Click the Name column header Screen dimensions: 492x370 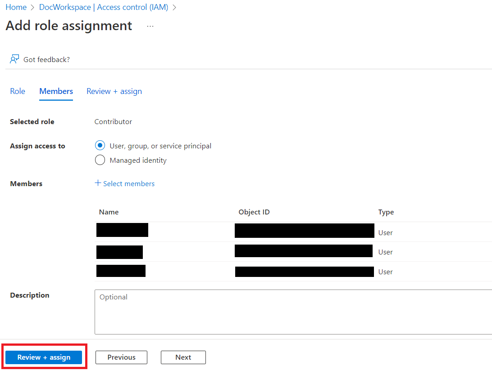coord(109,212)
